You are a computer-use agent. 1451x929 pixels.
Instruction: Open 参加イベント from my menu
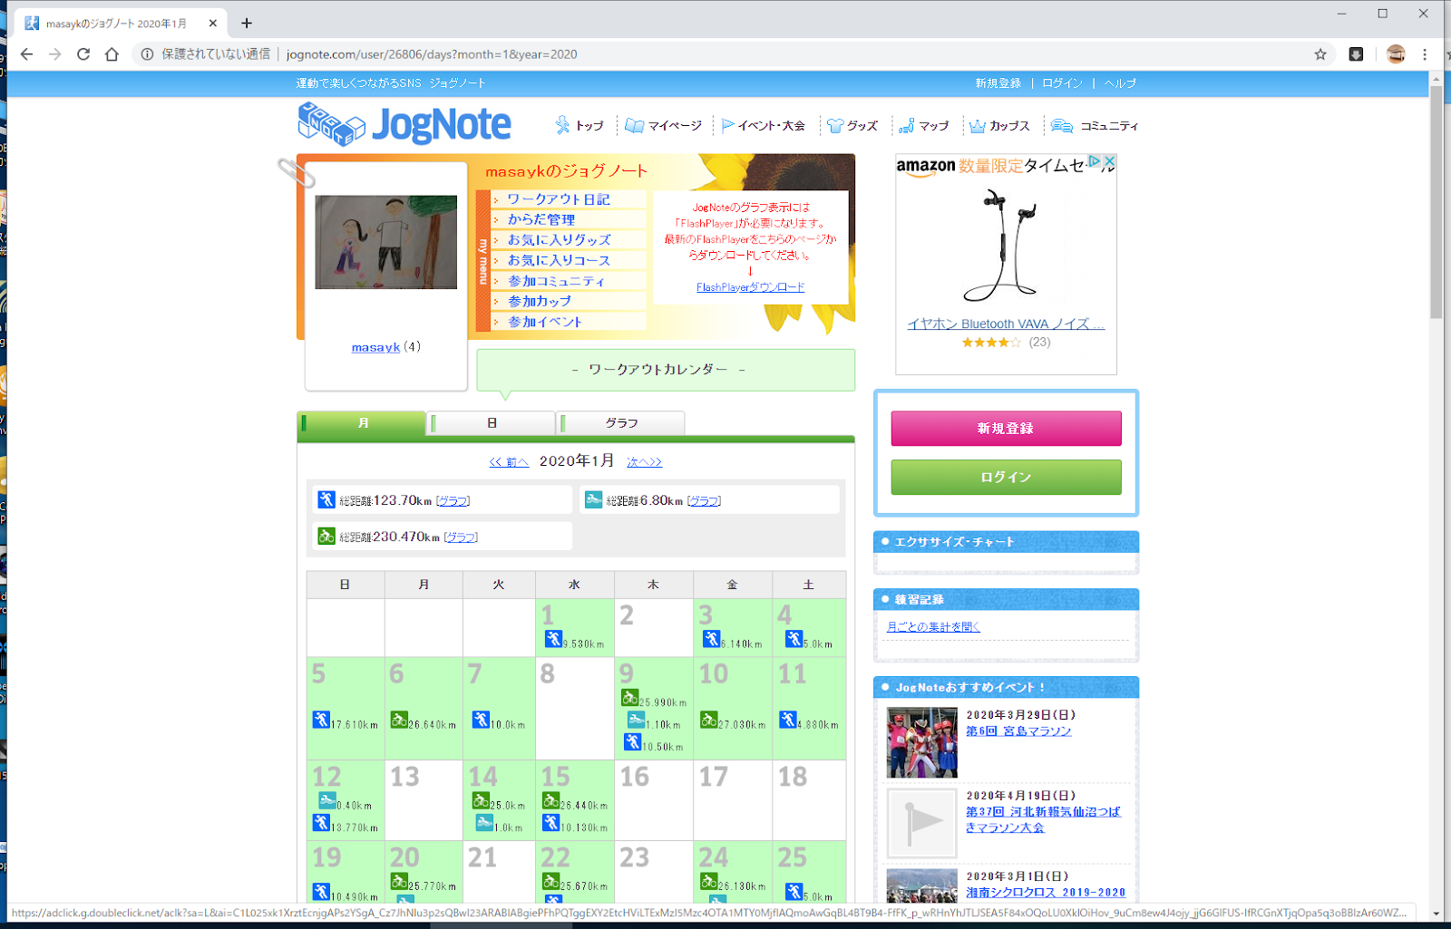(545, 322)
